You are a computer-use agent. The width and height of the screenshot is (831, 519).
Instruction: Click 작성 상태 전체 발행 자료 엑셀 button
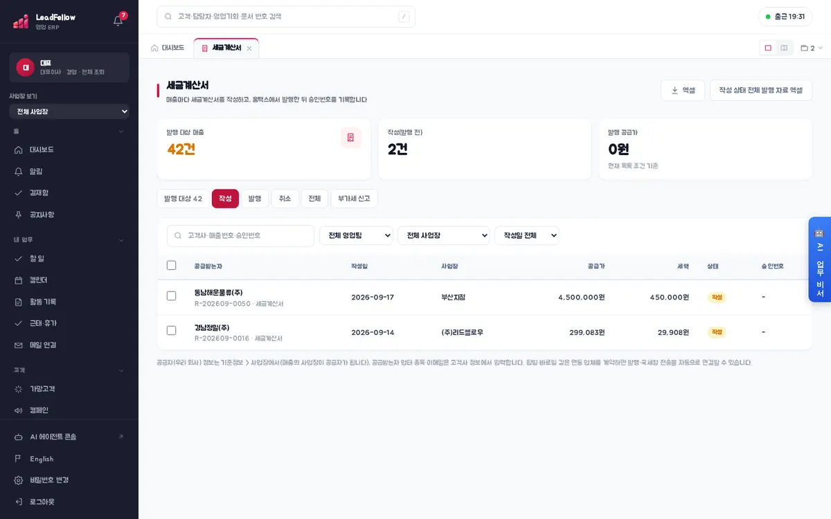761,90
